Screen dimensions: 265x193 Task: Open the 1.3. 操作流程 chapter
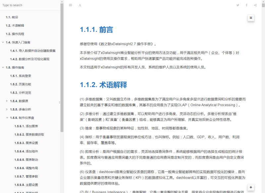pyautogui.click(x=15, y=34)
